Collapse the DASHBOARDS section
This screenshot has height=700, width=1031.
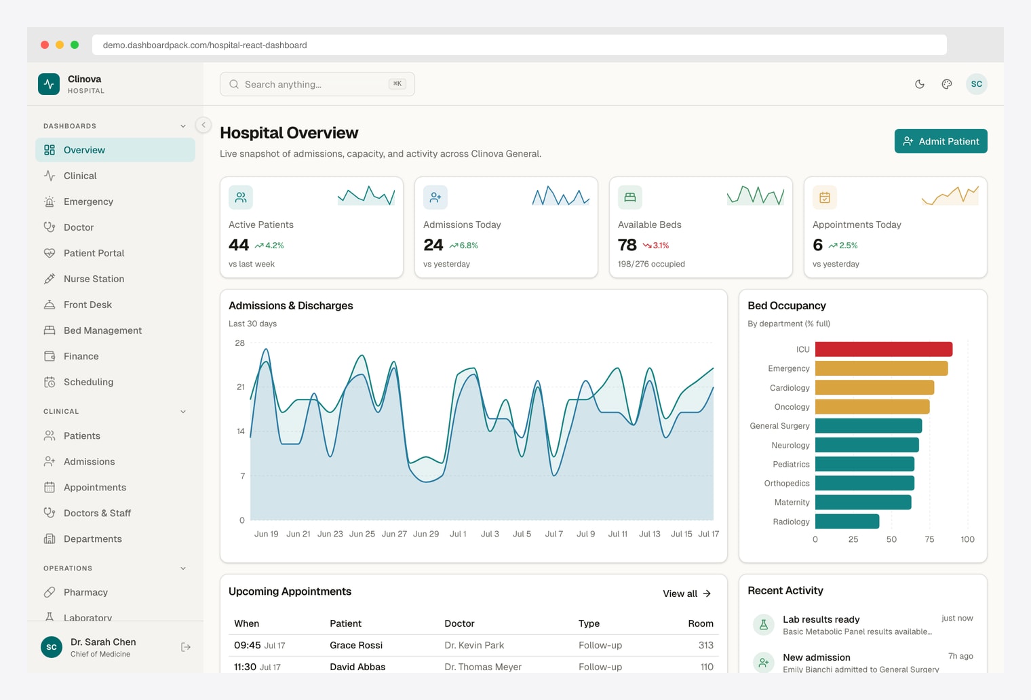point(183,126)
